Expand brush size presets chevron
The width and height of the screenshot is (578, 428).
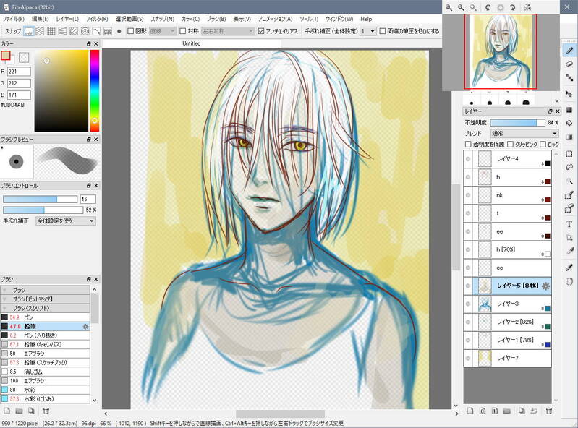[x=556, y=101]
